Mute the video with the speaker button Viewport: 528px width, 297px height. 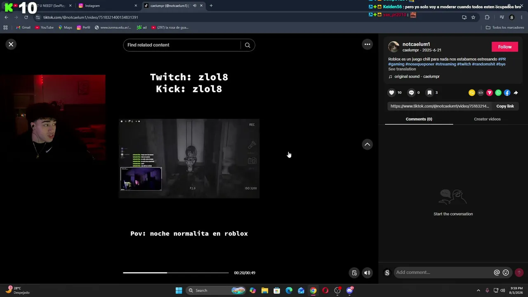[367, 273]
